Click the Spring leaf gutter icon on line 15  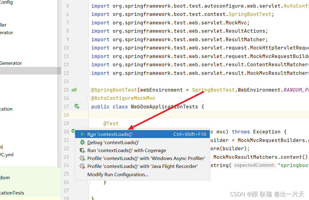pos(74,90)
